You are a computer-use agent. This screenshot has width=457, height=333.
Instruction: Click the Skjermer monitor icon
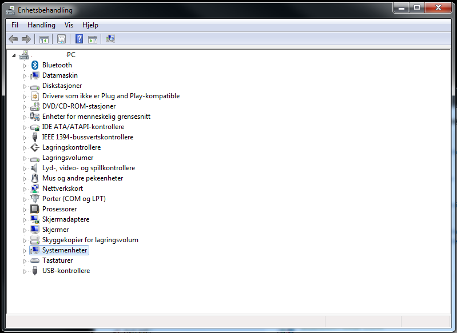[x=35, y=230]
